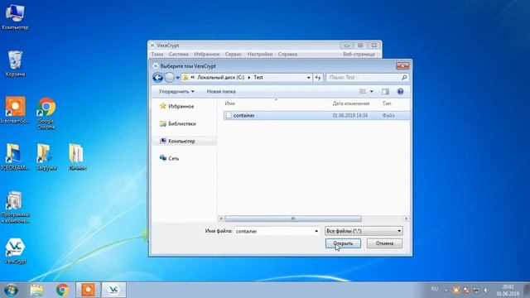
Task: Open Избранное menu in VeraCrypt window
Action: point(206,54)
